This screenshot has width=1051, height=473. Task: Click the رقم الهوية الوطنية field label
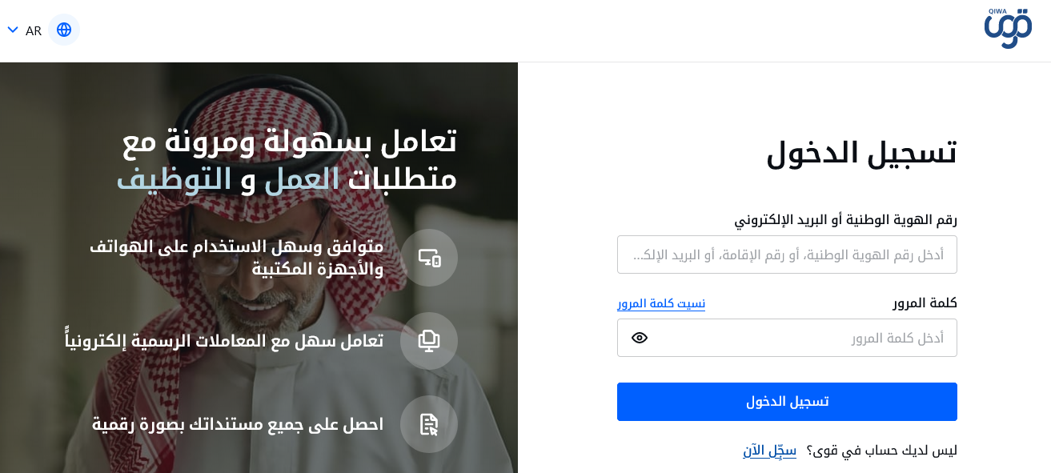coord(845,219)
